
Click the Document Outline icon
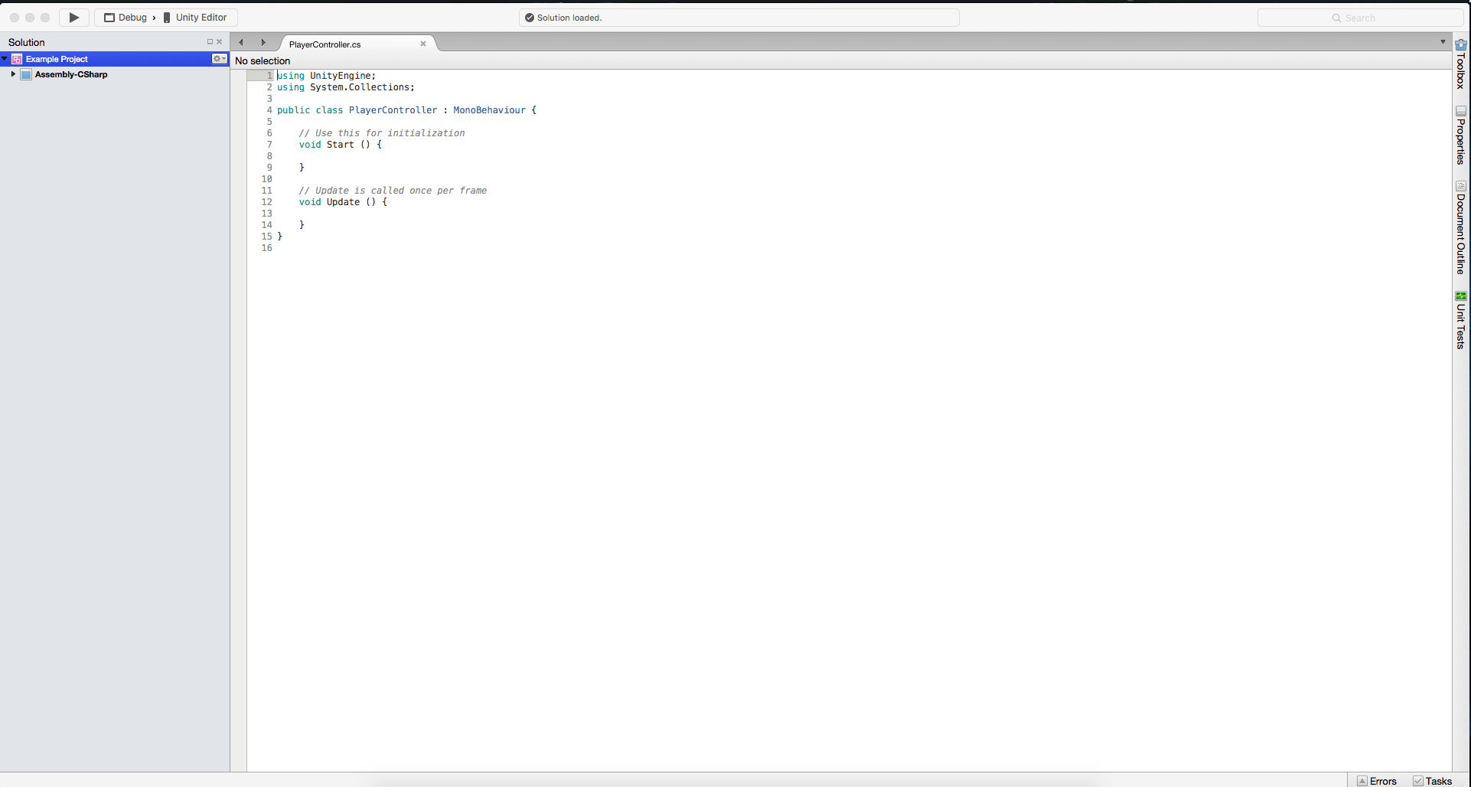[1461, 186]
